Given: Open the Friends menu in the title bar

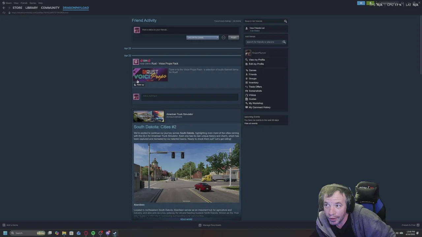Looking at the screenshot, I should pyautogui.click(x=24, y=3).
